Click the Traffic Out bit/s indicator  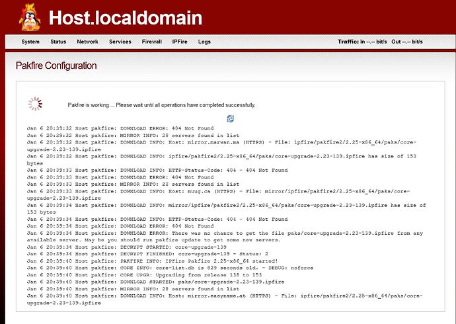click(x=407, y=42)
